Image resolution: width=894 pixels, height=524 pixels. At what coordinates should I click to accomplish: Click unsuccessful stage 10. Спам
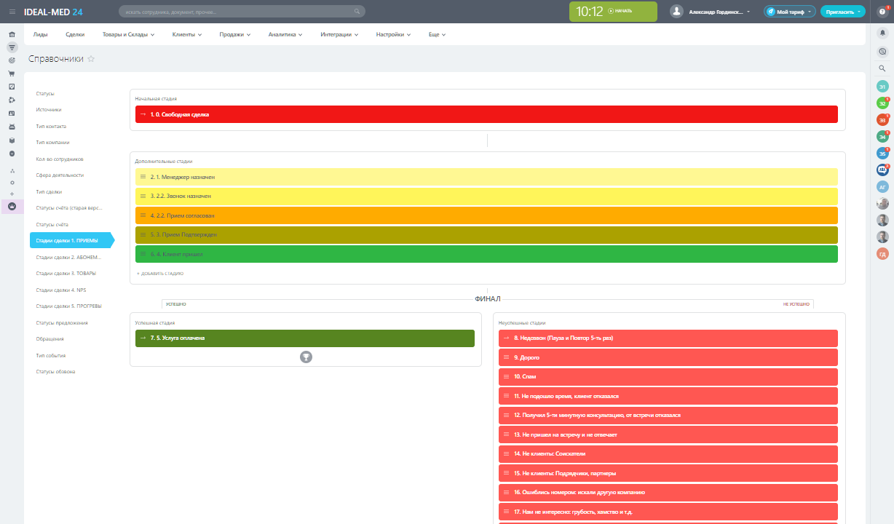tap(668, 376)
